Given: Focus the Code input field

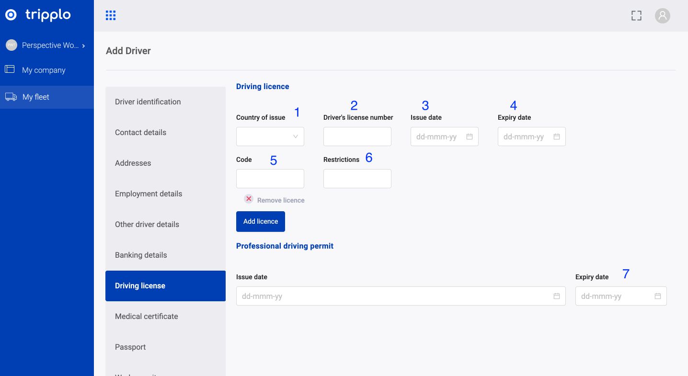Looking at the screenshot, I should click(x=270, y=179).
